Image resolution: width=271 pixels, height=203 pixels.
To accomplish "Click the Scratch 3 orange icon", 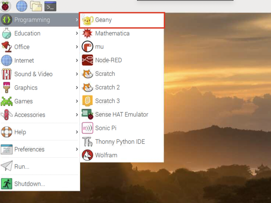I will click(x=87, y=101).
